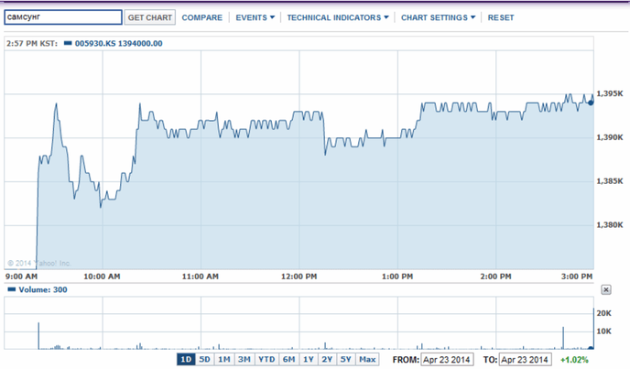Screen dimensions: 630x369
Task: Click the GET CHART button
Action: (x=150, y=17)
